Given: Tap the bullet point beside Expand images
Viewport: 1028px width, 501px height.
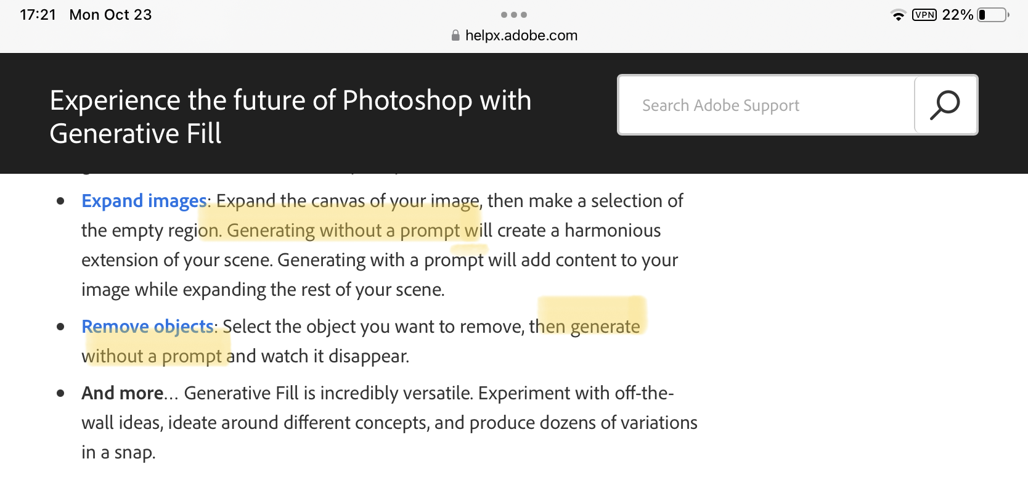Looking at the screenshot, I should tap(60, 201).
